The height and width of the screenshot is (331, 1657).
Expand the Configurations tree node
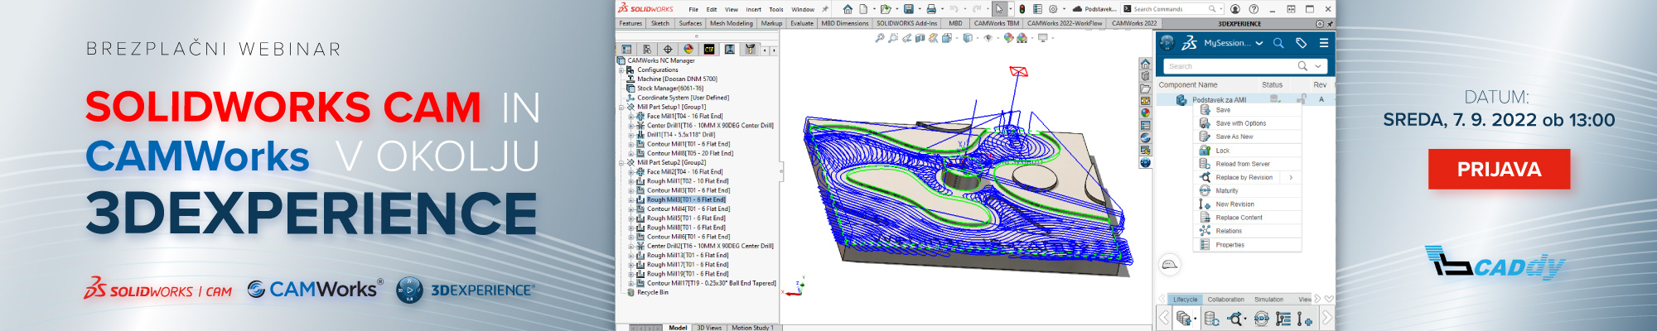(621, 70)
